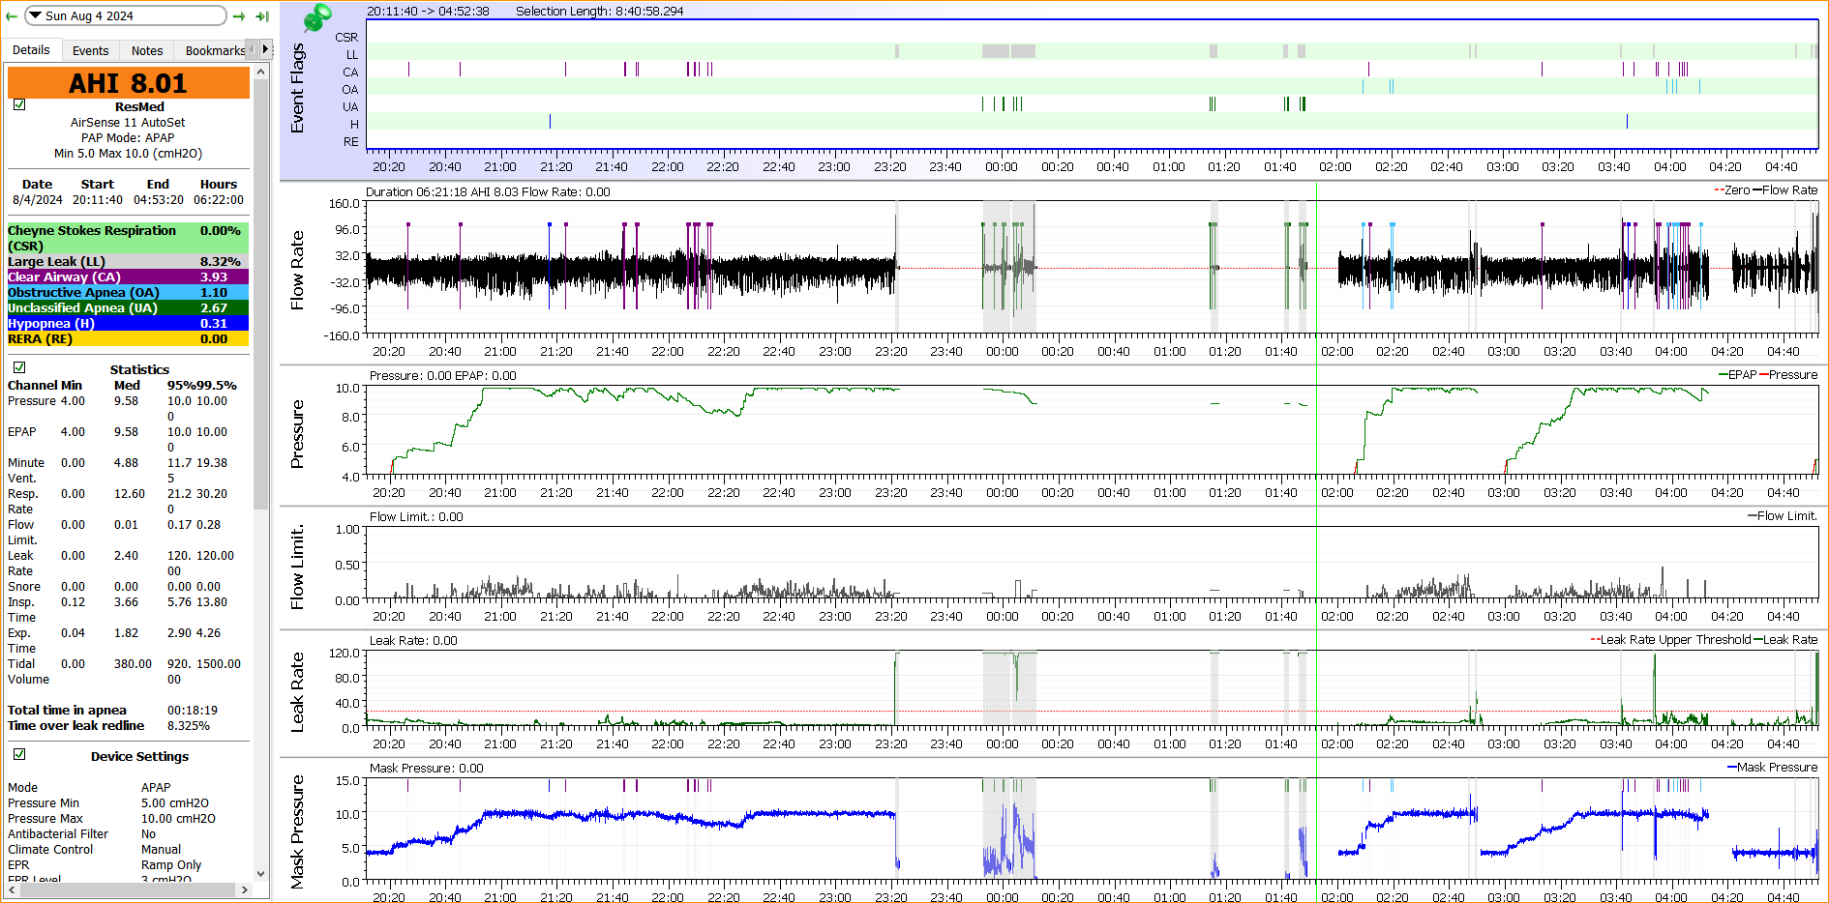1829x903 pixels.
Task: Click the horizontal scrollbar under the Details panel
Action: 129,889
